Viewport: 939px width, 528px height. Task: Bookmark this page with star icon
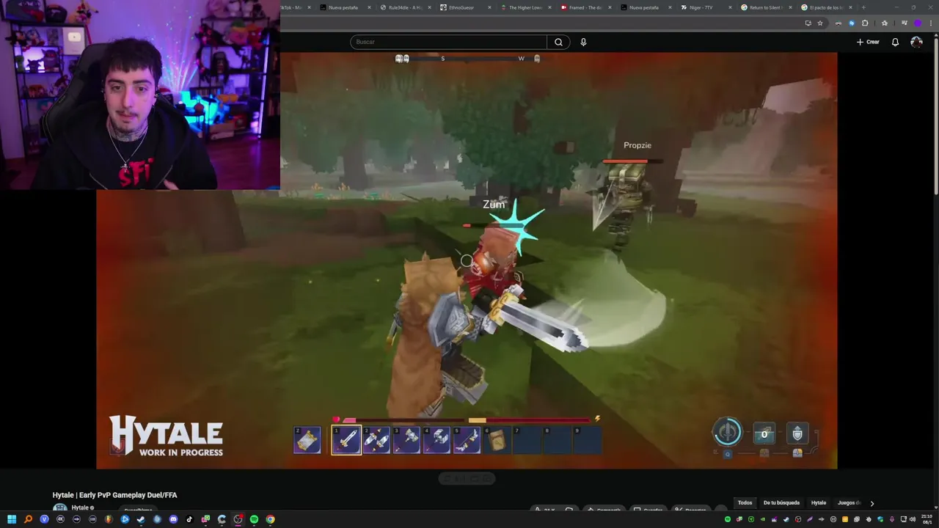point(820,23)
